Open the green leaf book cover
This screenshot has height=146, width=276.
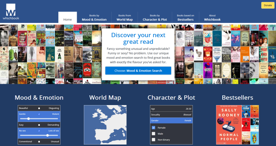(x=13, y=54)
